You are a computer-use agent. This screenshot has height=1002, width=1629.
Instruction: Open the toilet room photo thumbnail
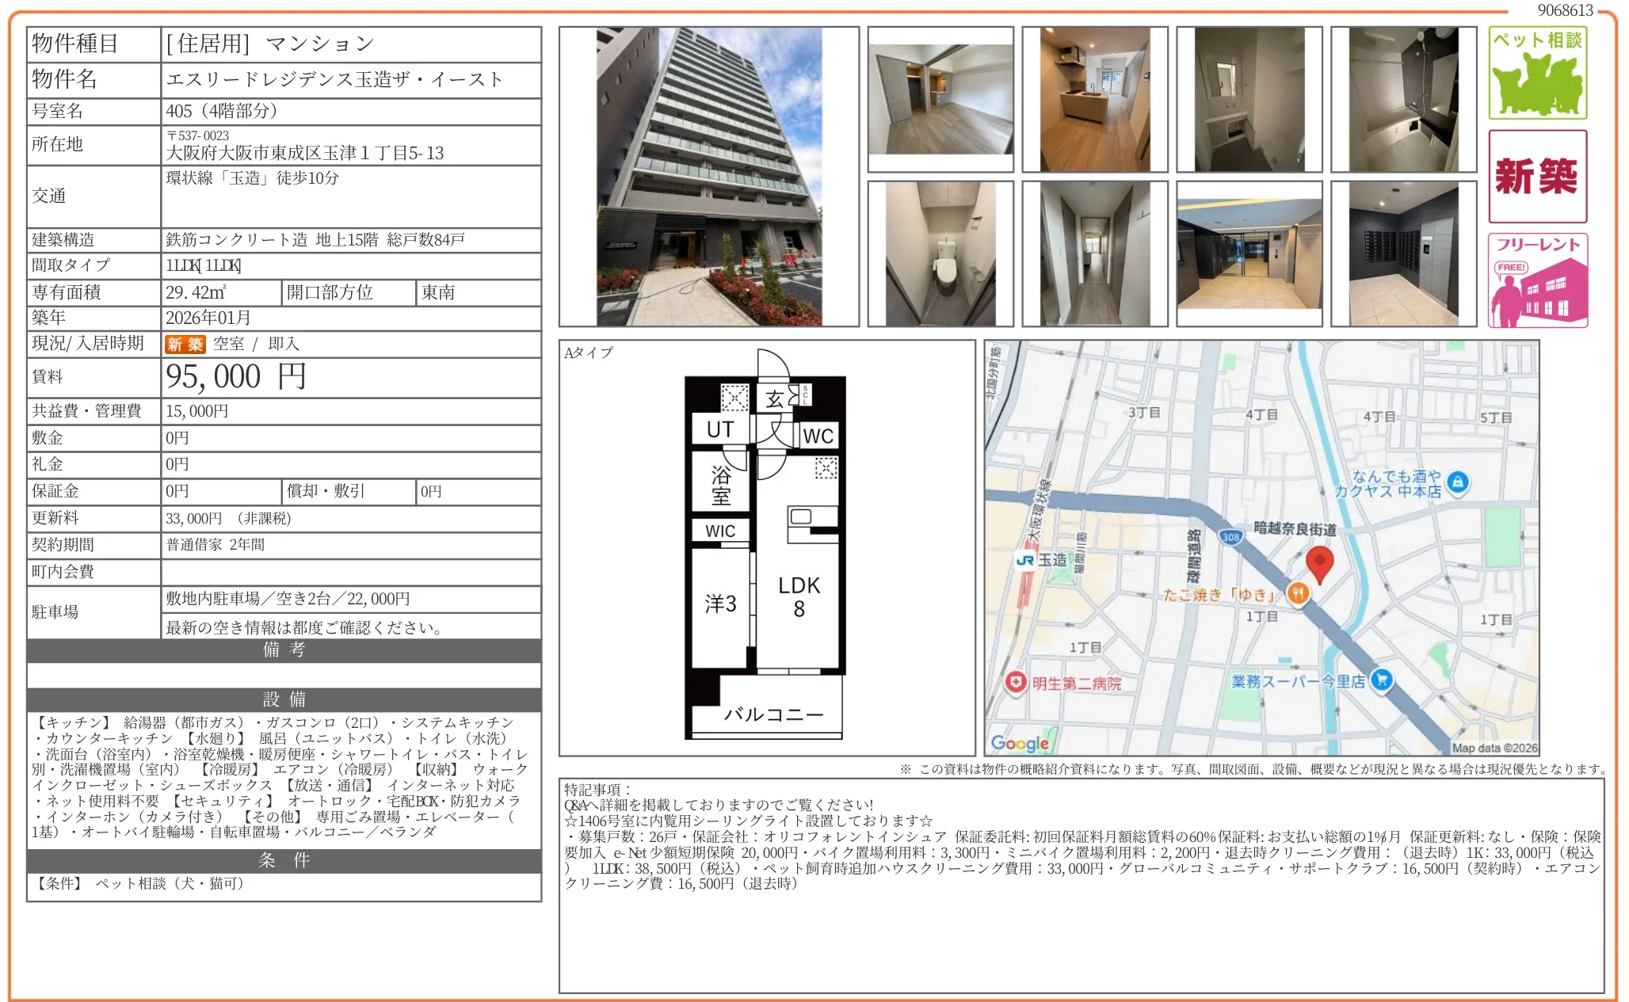pyautogui.click(x=940, y=253)
